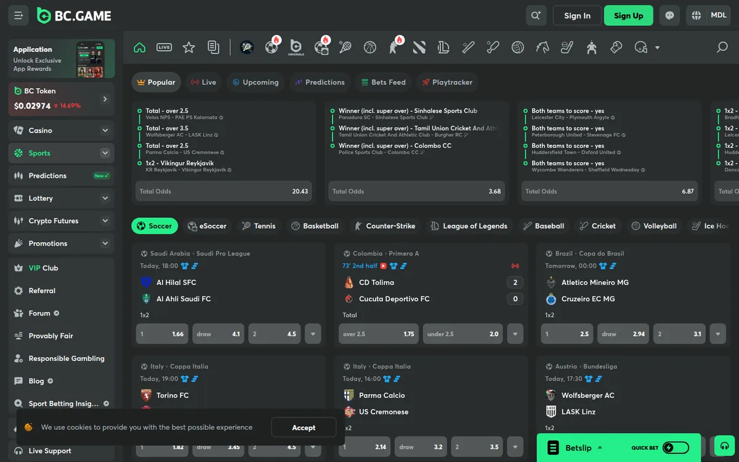The image size is (739, 462).
Task: Open BC Originals icon in toolbar
Action: (x=296, y=47)
